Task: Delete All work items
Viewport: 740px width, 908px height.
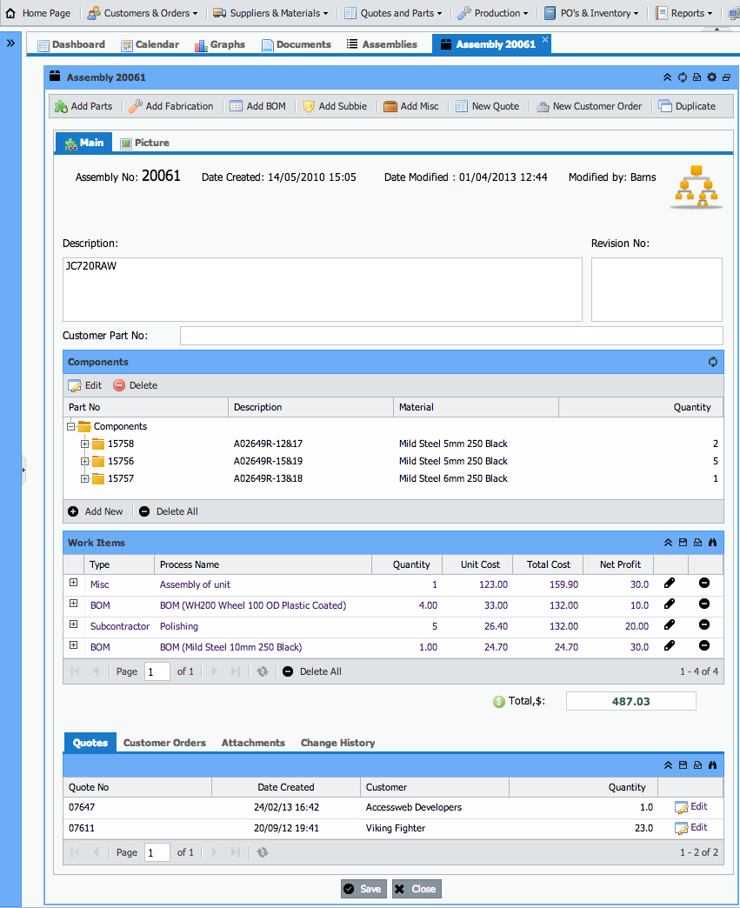Action: click(312, 671)
